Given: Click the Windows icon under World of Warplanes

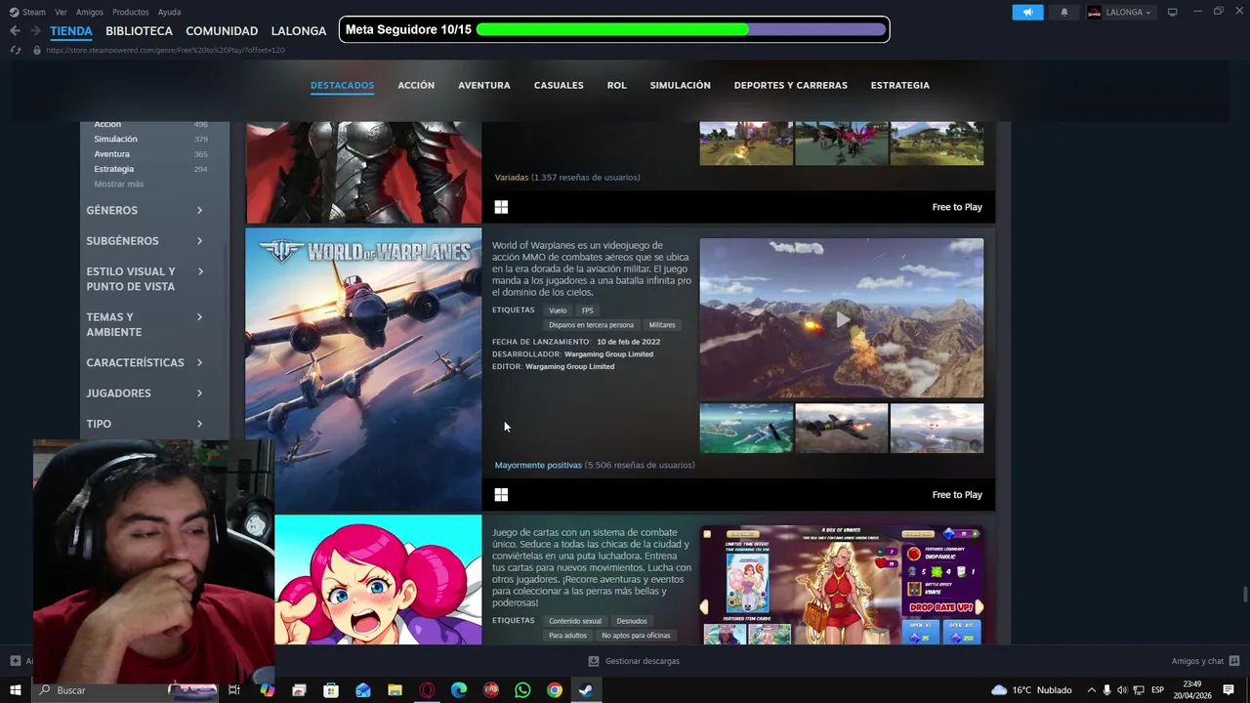Looking at the screenshot, I should pyautogui.click(x=501, y=495).
